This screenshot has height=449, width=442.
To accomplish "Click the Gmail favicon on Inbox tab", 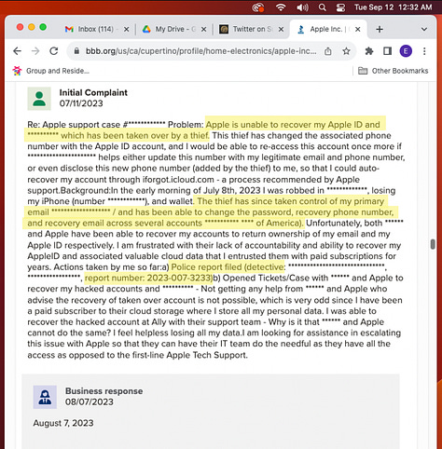I will pos(69,29).
